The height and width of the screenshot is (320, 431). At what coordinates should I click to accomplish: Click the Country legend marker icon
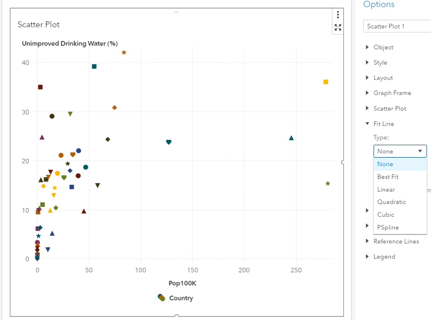pos(161,298)
